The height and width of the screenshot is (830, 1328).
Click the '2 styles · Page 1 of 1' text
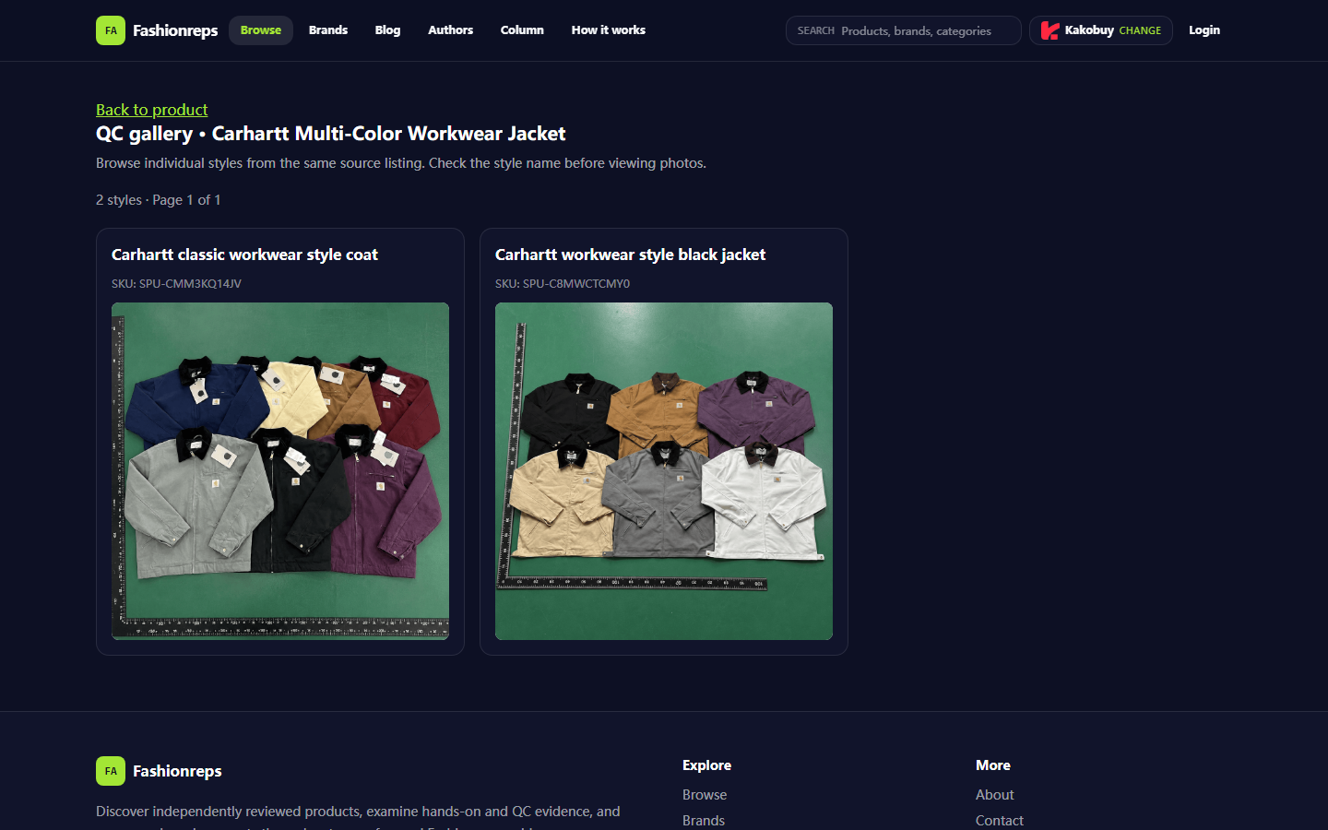click(x=158, y=200)
